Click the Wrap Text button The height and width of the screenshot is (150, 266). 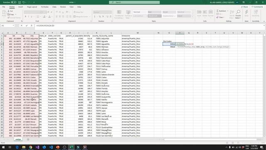coord(79,12)
